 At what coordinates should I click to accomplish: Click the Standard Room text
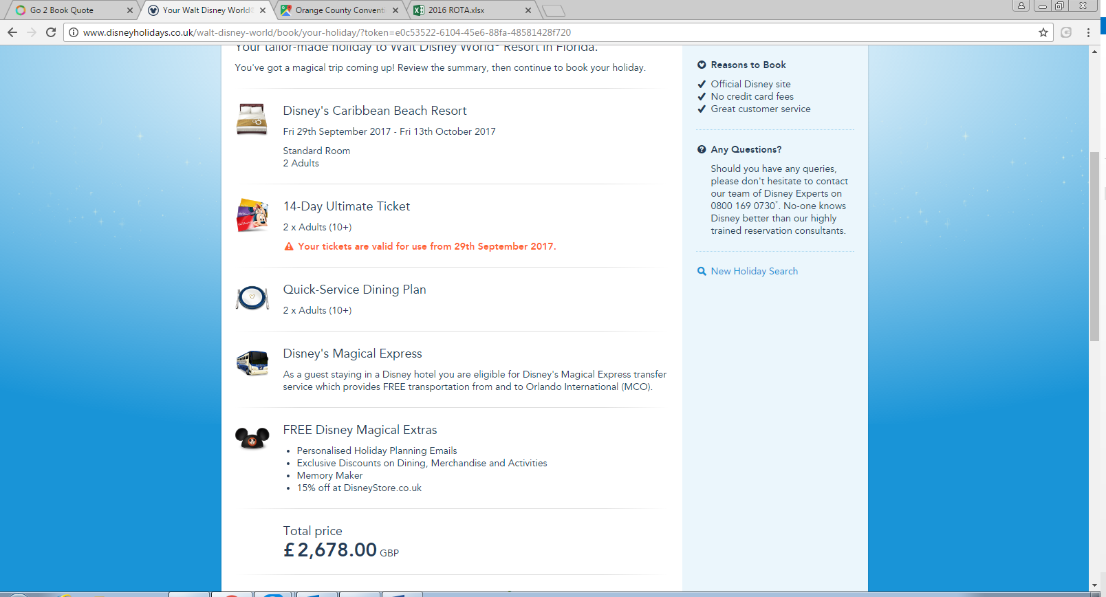[x=316, y=151]
